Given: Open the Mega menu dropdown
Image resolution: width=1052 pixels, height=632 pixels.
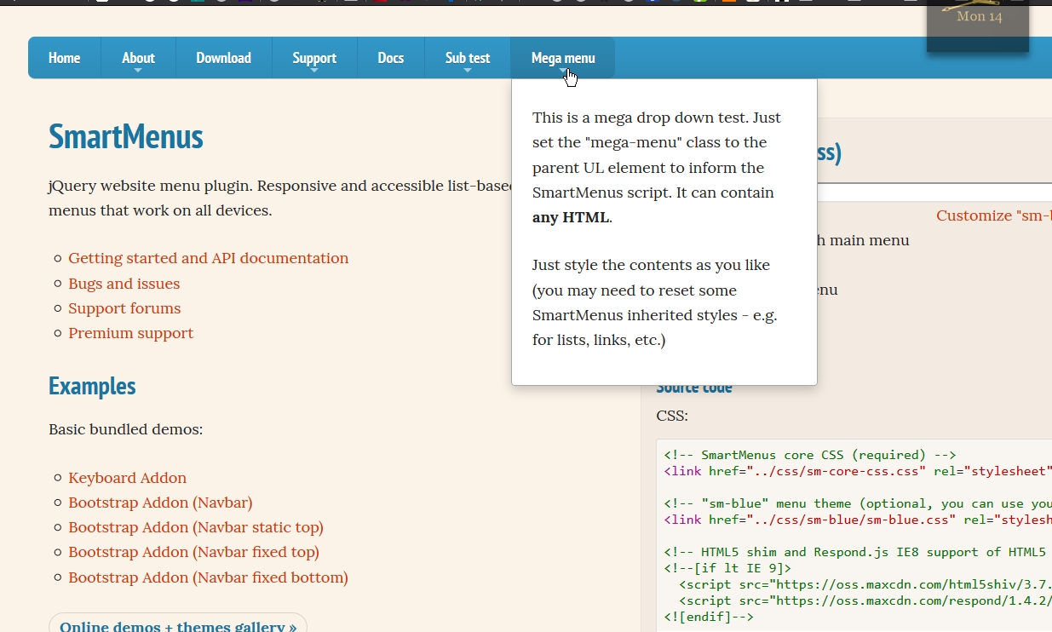Looking at the screenshot, I should tap(562, 57).
